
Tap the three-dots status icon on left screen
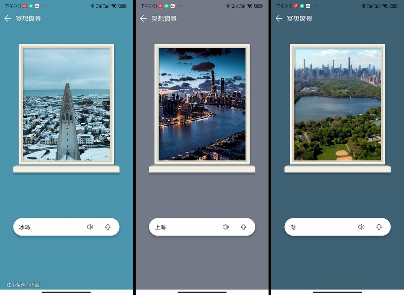pyautogui.click(x=45, y=6)
